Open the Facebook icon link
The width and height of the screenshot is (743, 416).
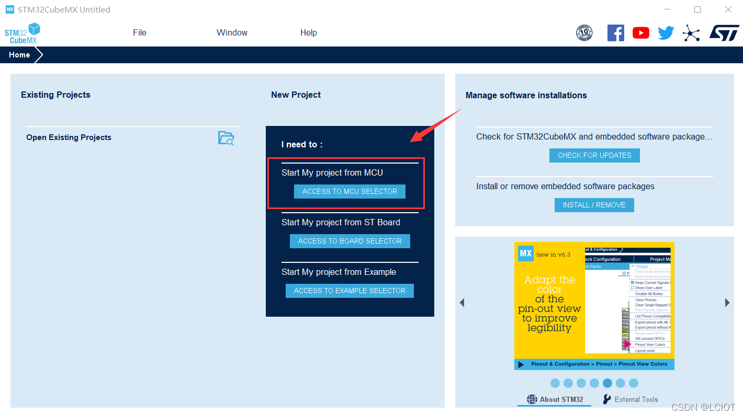click(x=616, y=33)
